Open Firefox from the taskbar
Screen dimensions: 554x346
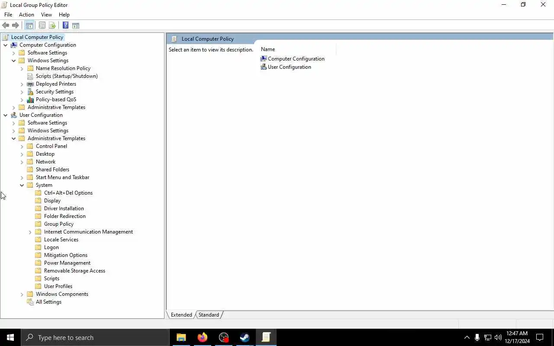(x=202, y=337)
